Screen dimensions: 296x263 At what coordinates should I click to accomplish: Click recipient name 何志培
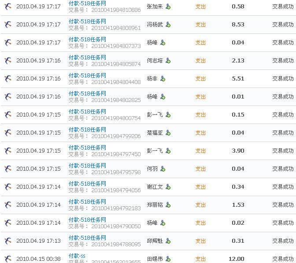point(155,61)
